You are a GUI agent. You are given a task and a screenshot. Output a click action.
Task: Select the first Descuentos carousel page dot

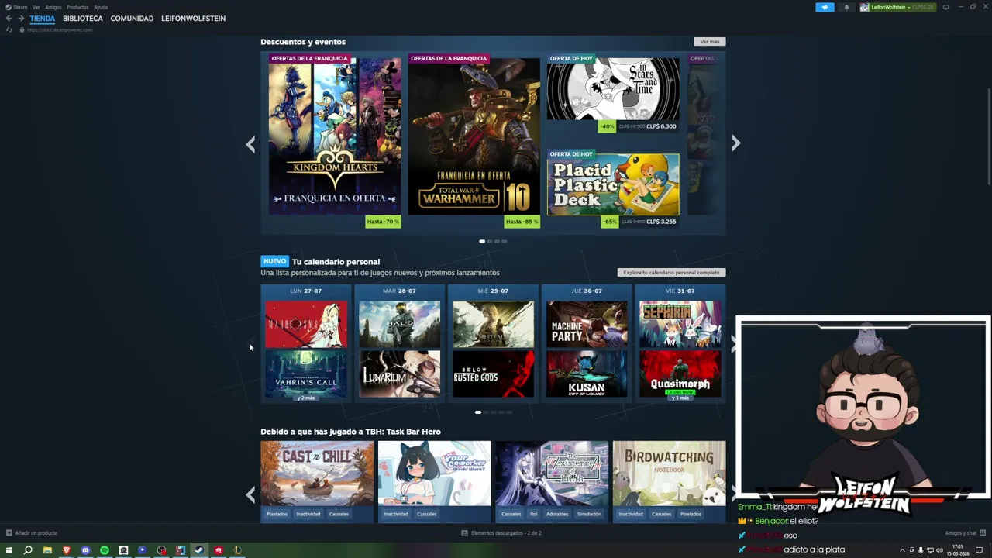tap(482, 241)
